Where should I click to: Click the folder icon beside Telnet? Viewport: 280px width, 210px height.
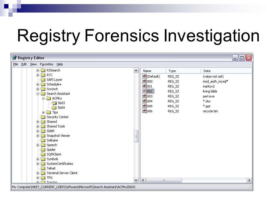[43, 168]
